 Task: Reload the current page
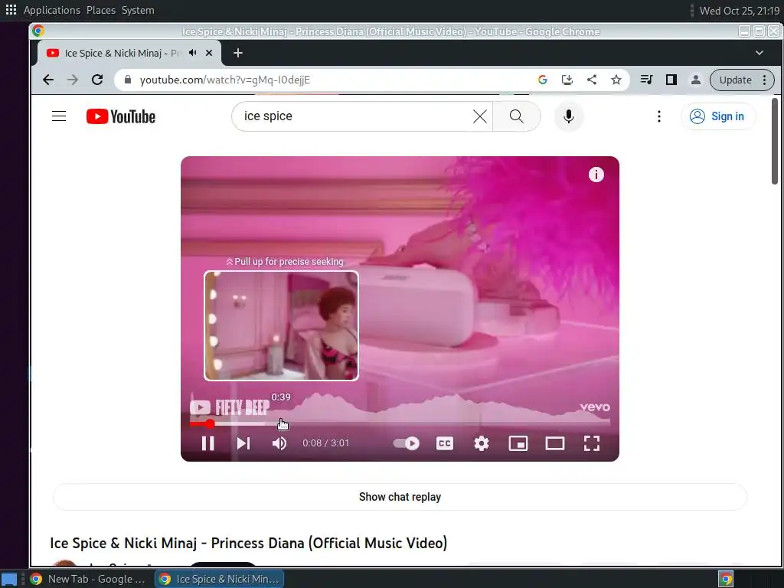point(97,80)
